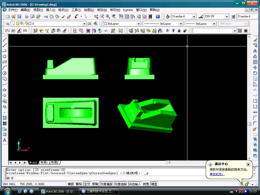Image resolution: width=260 pixels, height=195 pixels.
Task: Open Layer Properties Manager icon
Action: point(7,24)
